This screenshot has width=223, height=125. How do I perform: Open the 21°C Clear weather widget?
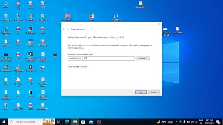coord(164,122)
